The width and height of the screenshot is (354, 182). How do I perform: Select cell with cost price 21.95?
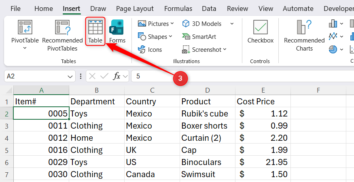click(263, 162)
